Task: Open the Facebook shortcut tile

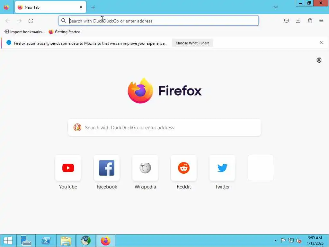Action: pyautogui.click(x=107, y=168)
